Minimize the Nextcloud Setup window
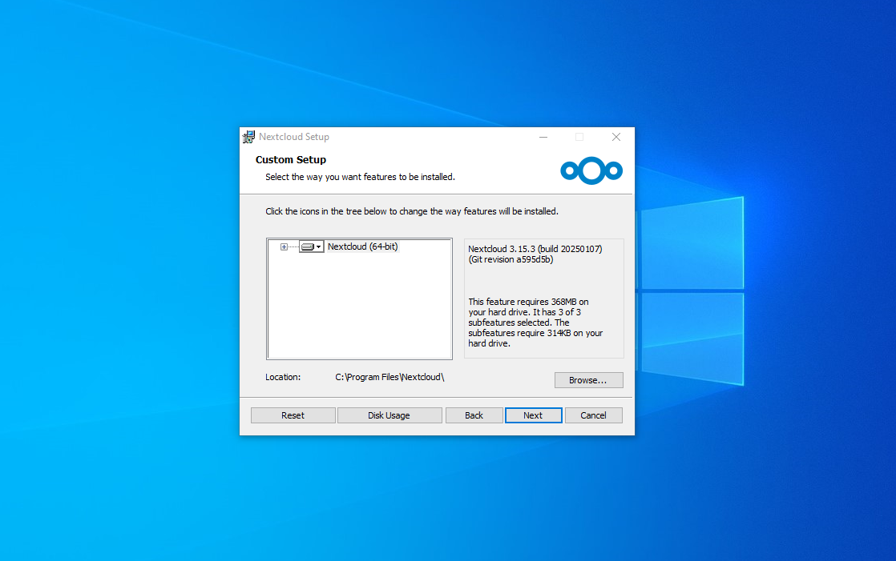This screenshot has width=896, height=561. (x=543, y=137)
